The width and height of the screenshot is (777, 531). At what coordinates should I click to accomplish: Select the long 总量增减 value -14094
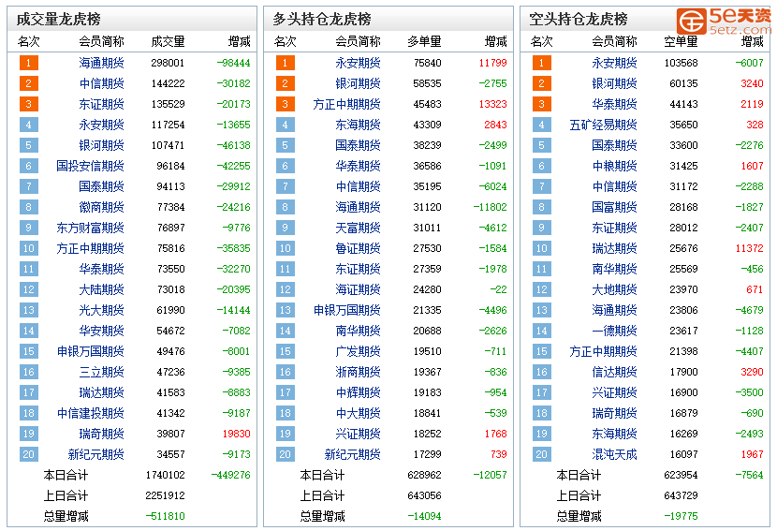pos(424,516)
